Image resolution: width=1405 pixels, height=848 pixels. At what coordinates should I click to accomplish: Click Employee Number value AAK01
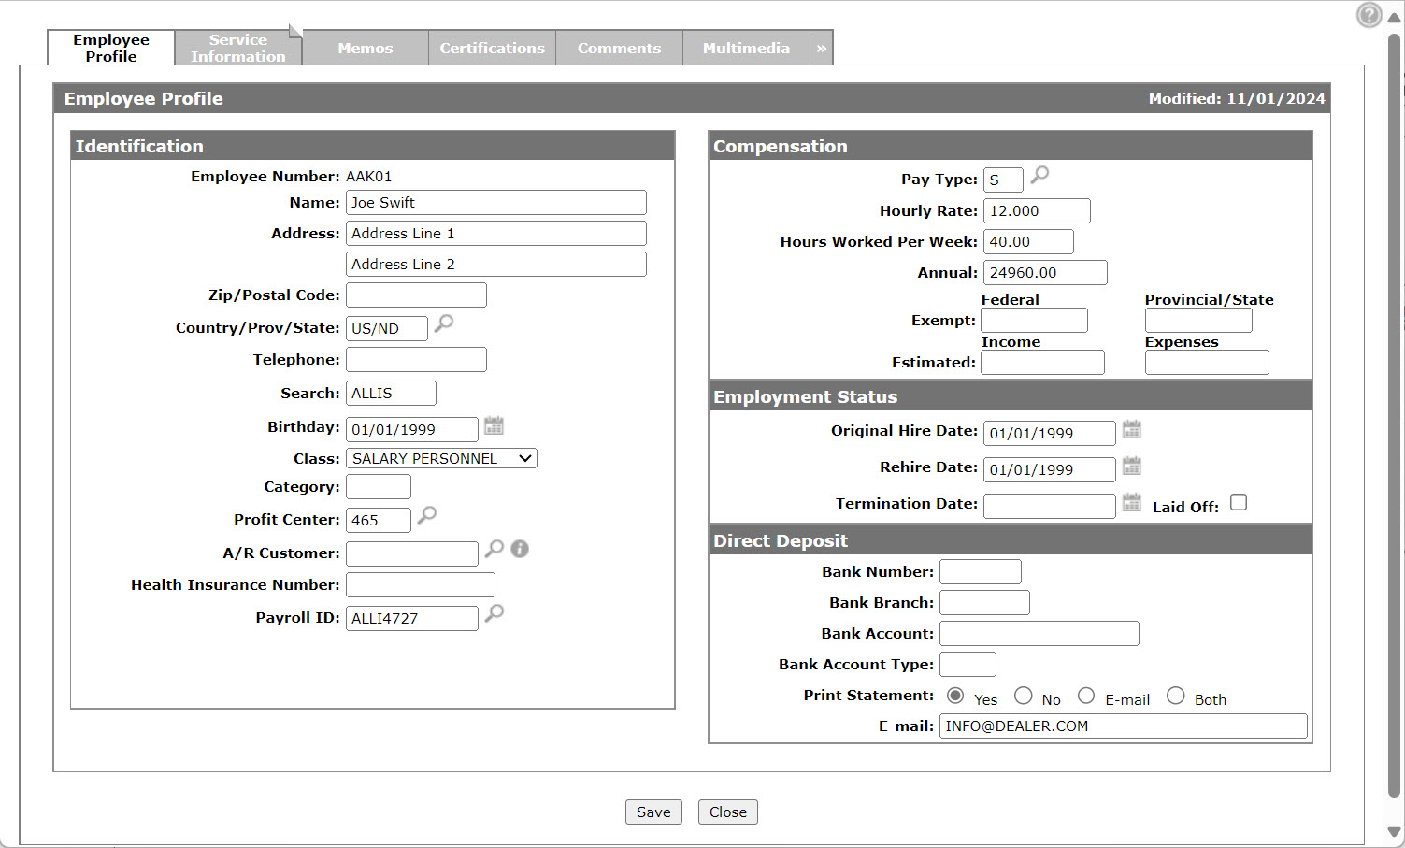point(369,176)
